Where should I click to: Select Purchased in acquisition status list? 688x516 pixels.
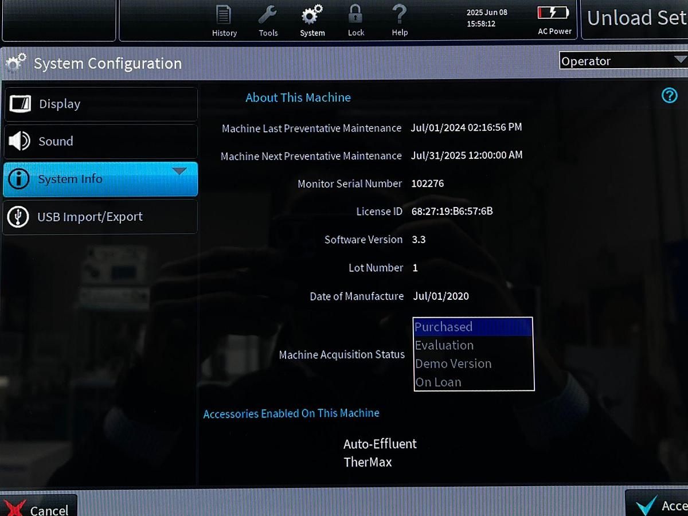(x=473, y=327)
